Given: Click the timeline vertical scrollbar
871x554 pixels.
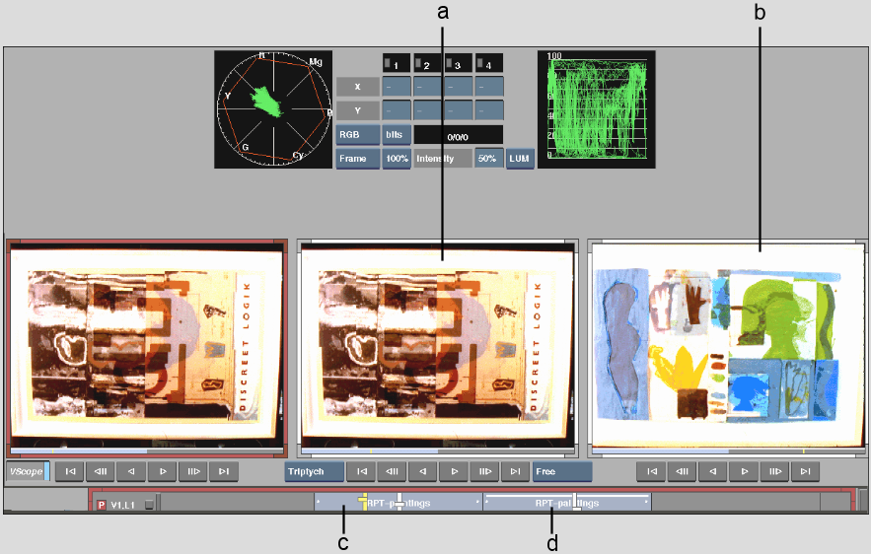Looking at the screenshot, I should [x=863, y=500].
